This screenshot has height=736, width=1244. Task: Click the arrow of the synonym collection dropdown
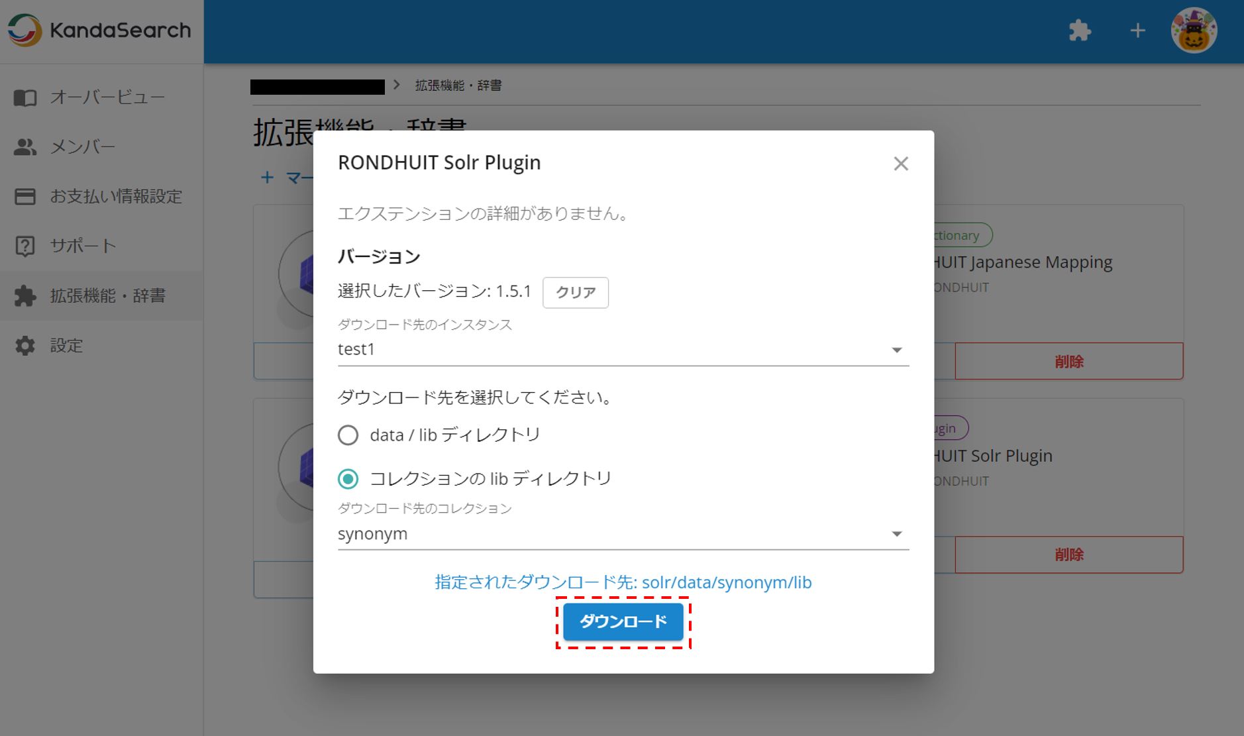coord(896,534)
